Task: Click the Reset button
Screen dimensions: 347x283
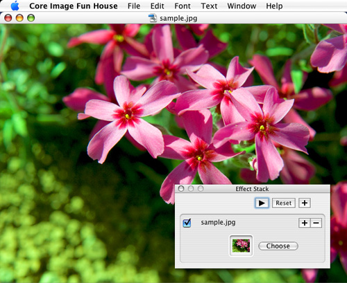Action: 283,203
